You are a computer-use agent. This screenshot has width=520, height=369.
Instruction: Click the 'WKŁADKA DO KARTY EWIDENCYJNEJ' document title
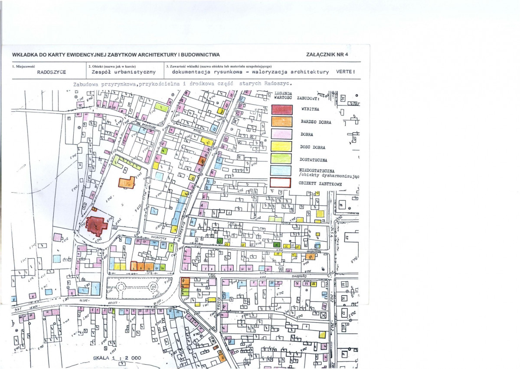116,55
